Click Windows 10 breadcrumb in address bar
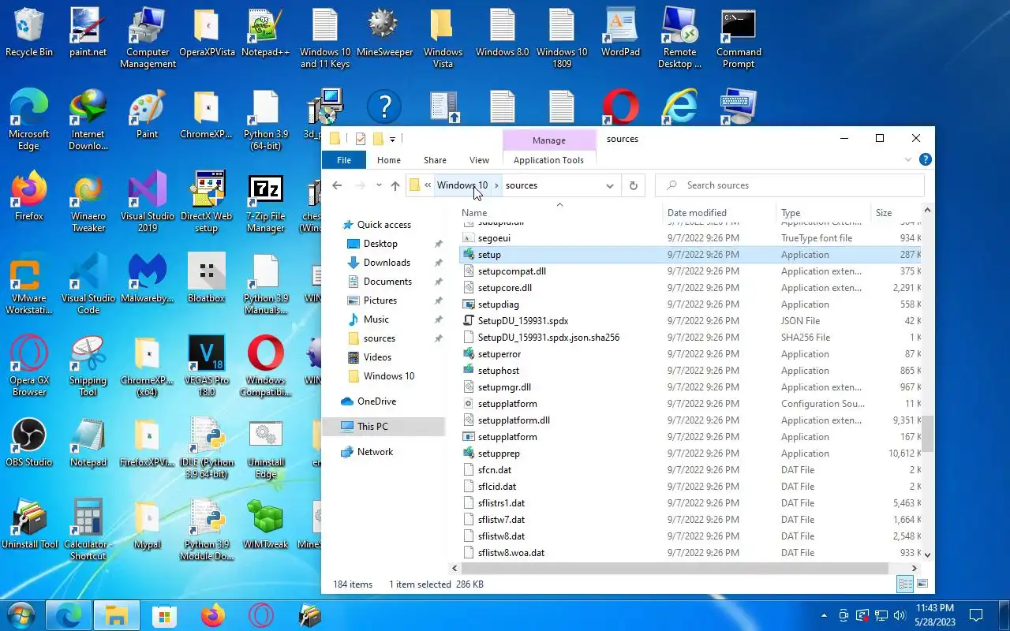This screenshot has width=1010, height=631. 462,185
